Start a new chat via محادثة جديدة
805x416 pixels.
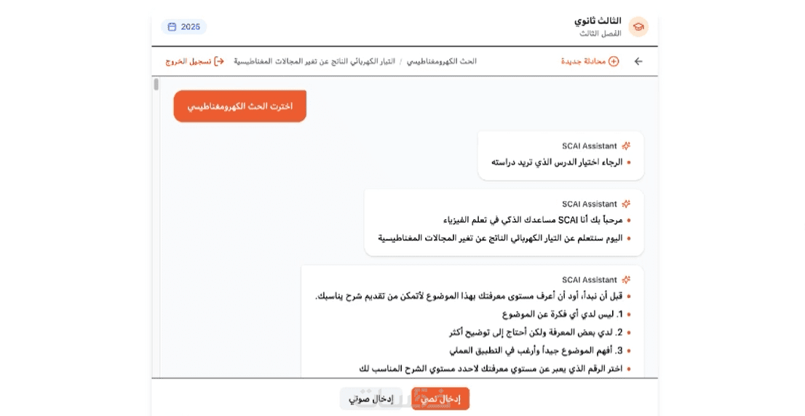coord(584,61)
